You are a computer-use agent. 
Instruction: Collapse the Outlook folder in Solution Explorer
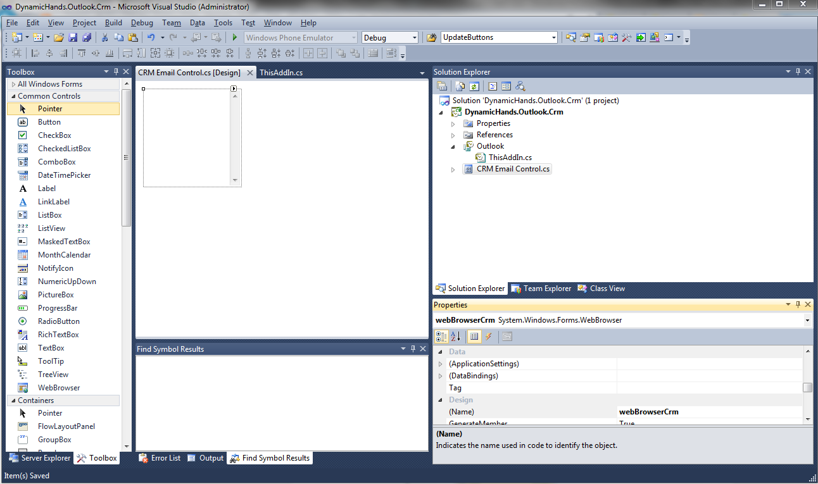pyautogui.click(x=452, y=146)
